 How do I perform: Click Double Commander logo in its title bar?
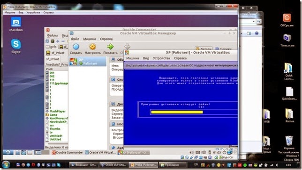[47, 30]
